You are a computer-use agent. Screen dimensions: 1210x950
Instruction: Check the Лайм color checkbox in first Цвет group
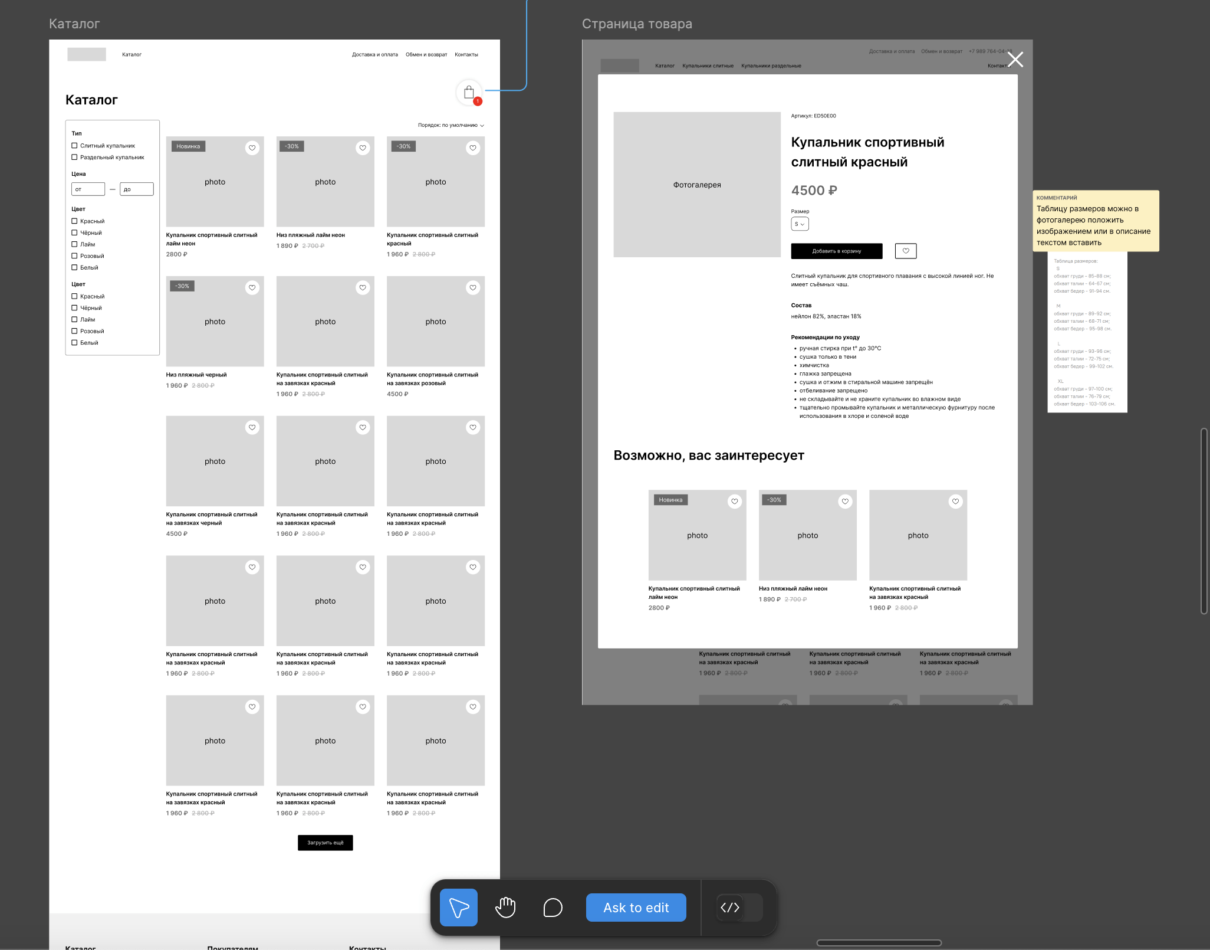point(74,244)
